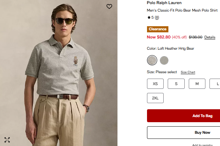Viewport: 220px width, 146px height.
Task: Choose the second gray color swatch
Action: pos(164,60)
